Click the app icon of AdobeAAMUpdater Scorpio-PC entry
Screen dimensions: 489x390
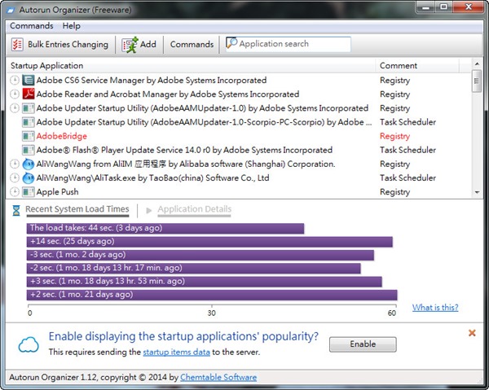(x=28, y=122)
